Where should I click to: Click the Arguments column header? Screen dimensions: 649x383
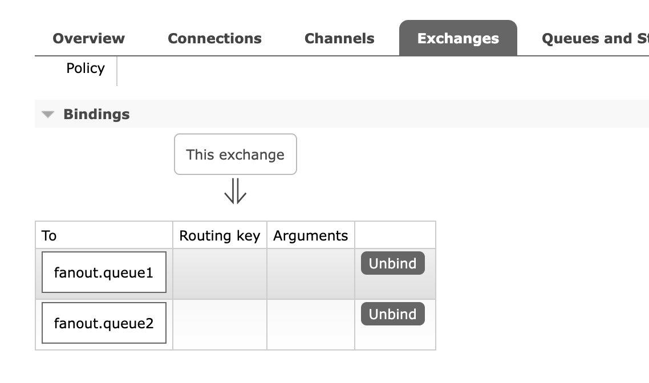311,235
